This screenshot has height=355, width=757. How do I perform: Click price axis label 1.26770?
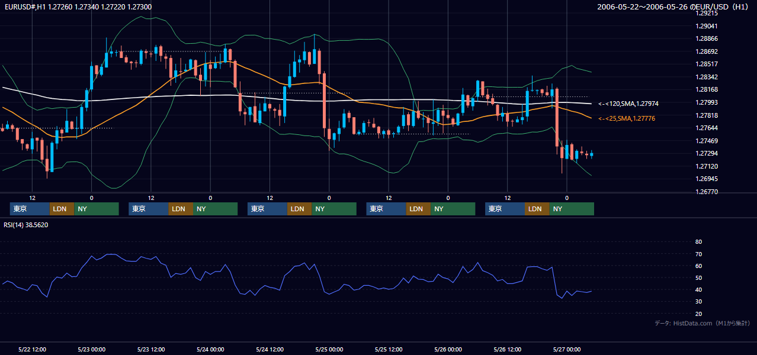click(x=706, y=192)
